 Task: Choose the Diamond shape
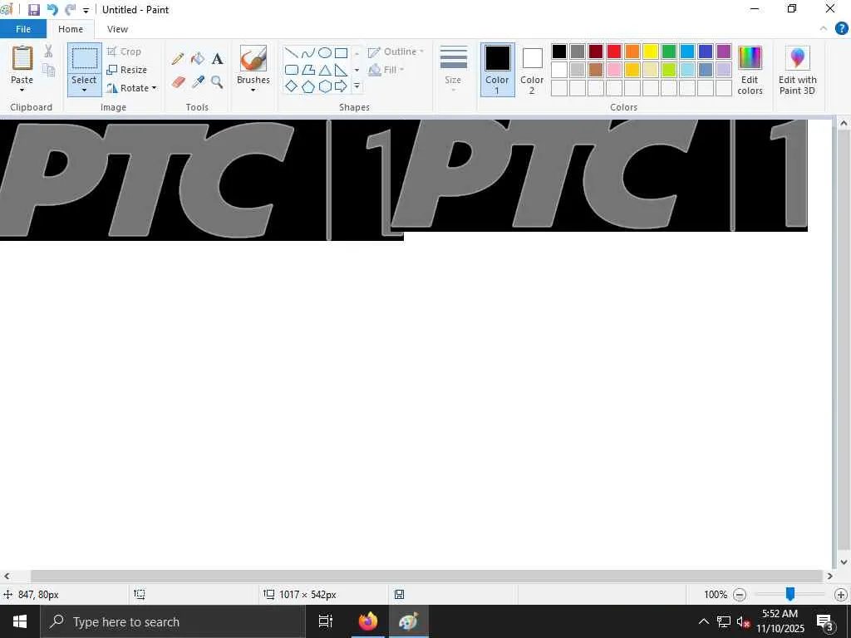pos(292,86)
